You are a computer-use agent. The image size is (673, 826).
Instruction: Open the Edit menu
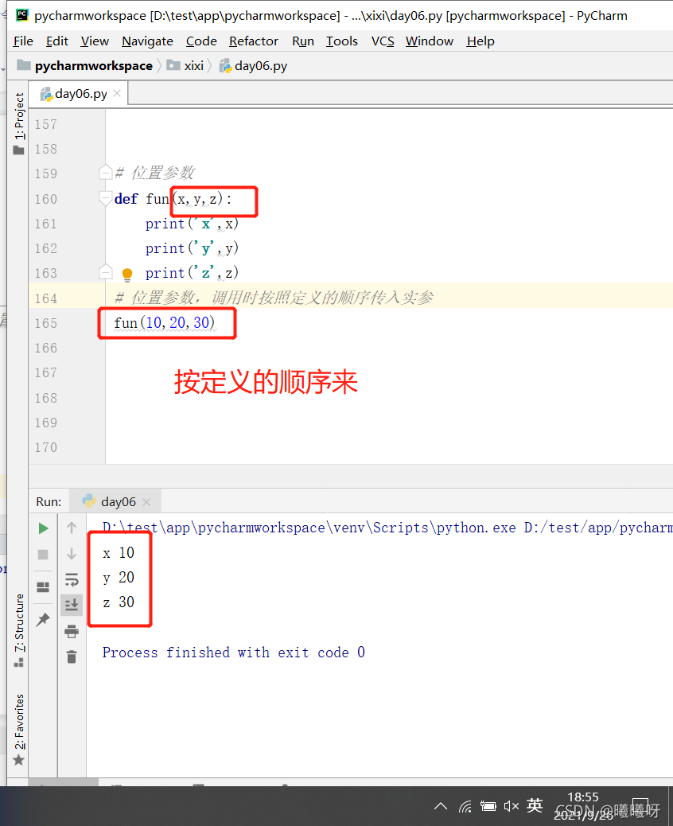pos(56,41)
